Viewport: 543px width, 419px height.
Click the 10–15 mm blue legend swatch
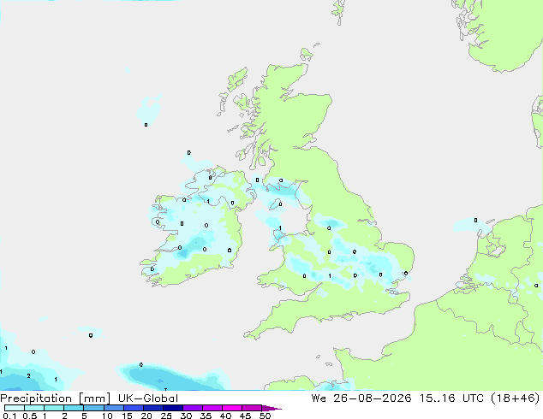point(113,408)
